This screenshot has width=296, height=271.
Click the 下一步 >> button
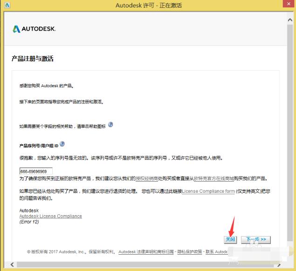(x=256, y=239)
